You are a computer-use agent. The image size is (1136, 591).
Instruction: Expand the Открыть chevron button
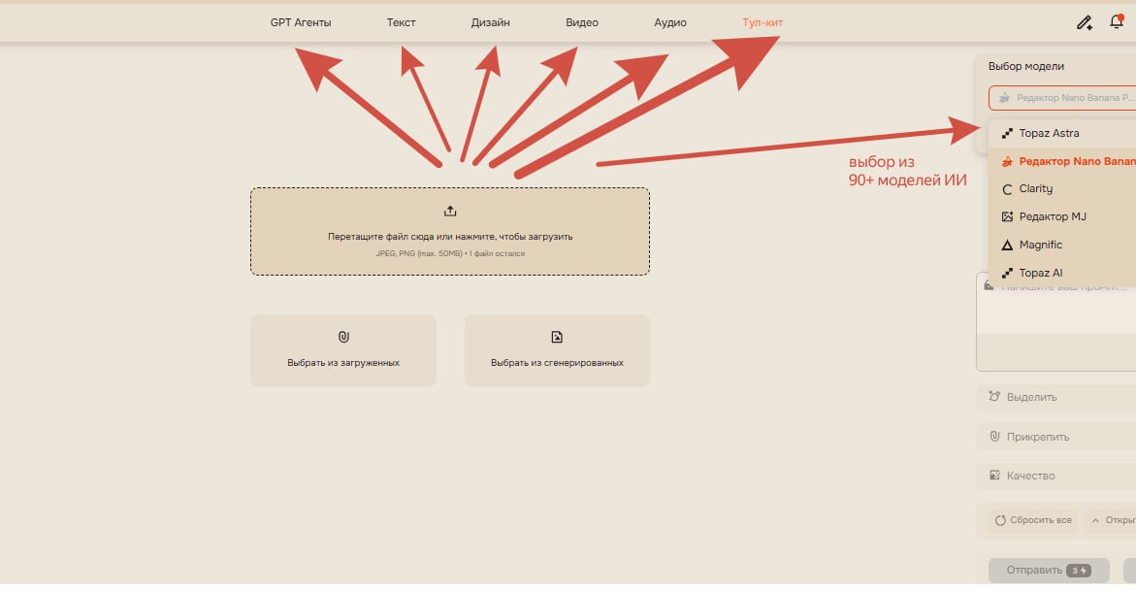[x=1111, y=520]
